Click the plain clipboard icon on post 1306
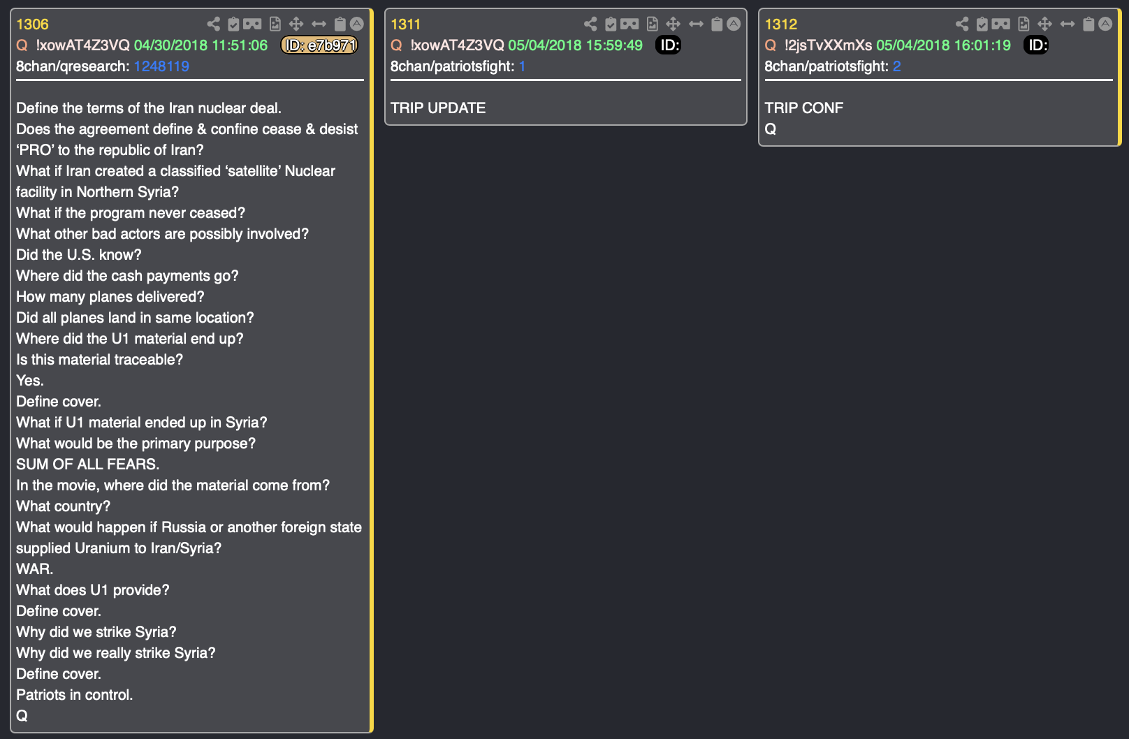 pos(340,24)
